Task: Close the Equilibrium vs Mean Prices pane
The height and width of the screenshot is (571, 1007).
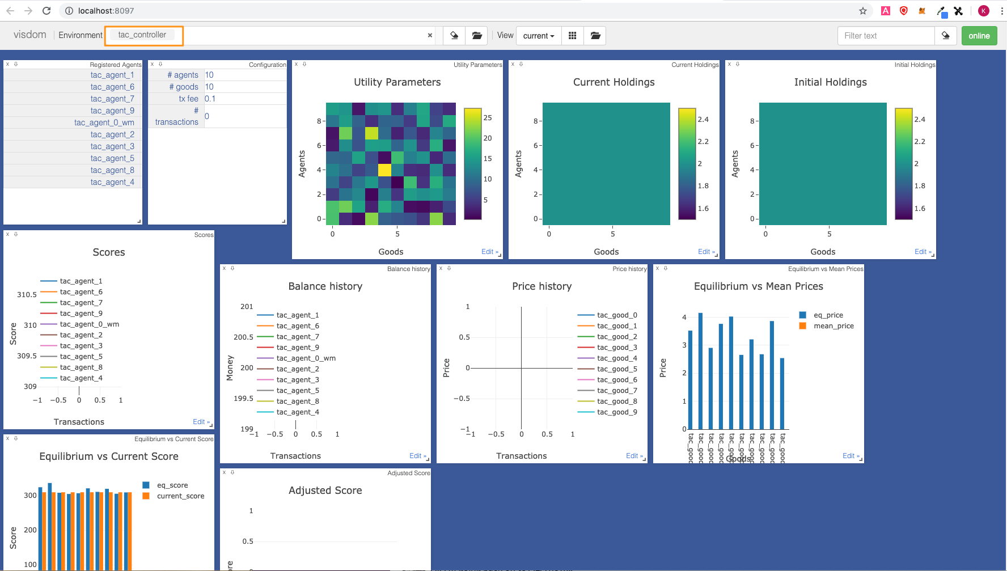Action: 657,268
